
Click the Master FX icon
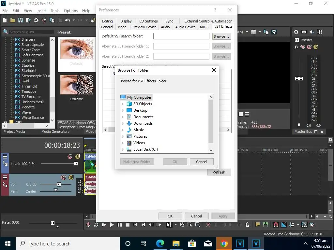pyautogui.click(x=296, y=47)
